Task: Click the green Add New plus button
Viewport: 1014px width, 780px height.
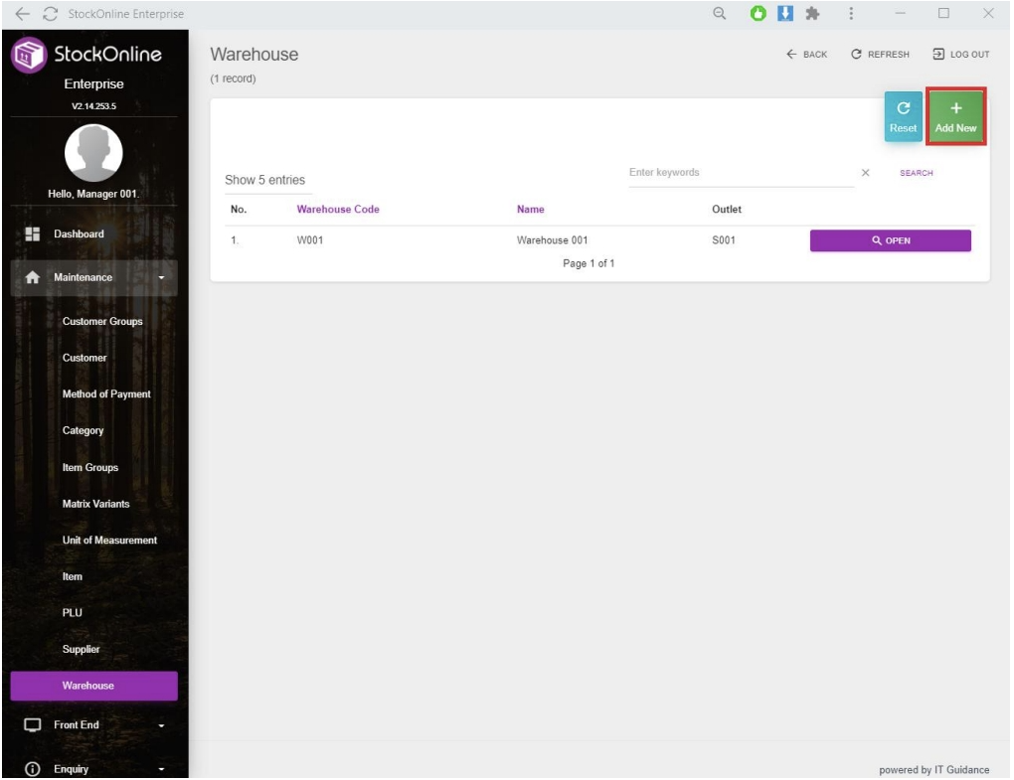Action: pos(955,117)
